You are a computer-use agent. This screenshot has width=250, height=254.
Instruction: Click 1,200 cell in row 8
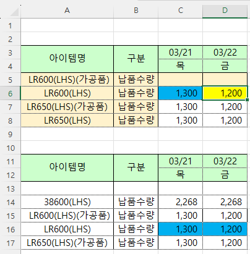click(225, 121)
